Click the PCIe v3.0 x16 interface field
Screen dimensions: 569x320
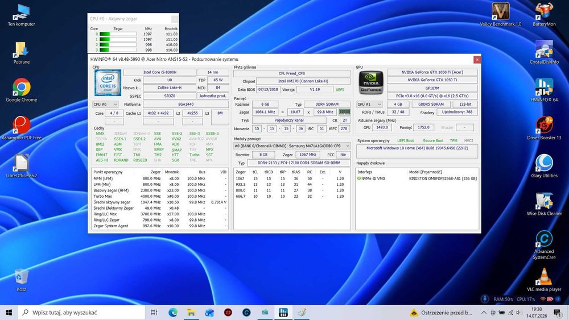432,96
